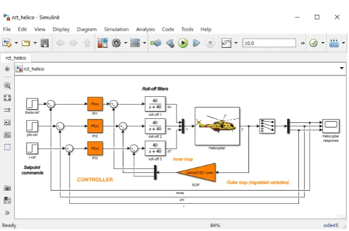349x231 pixels.
Task: Expand the palette with double chevron
Action: [x=7, y=213]
